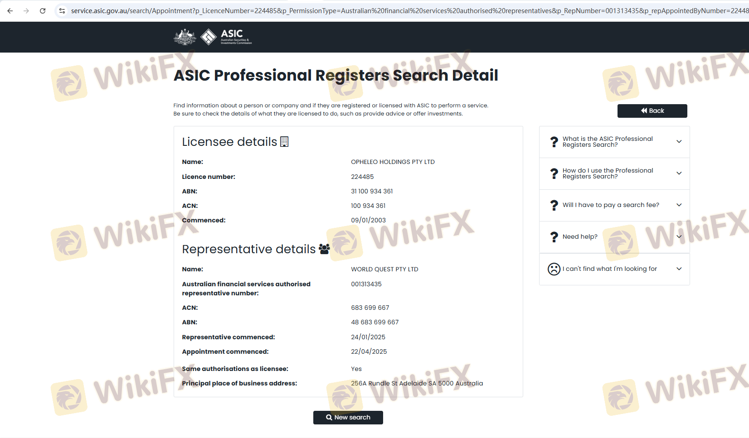Click the WORLD QUEST PTY LTD name text

coord(384,269)
